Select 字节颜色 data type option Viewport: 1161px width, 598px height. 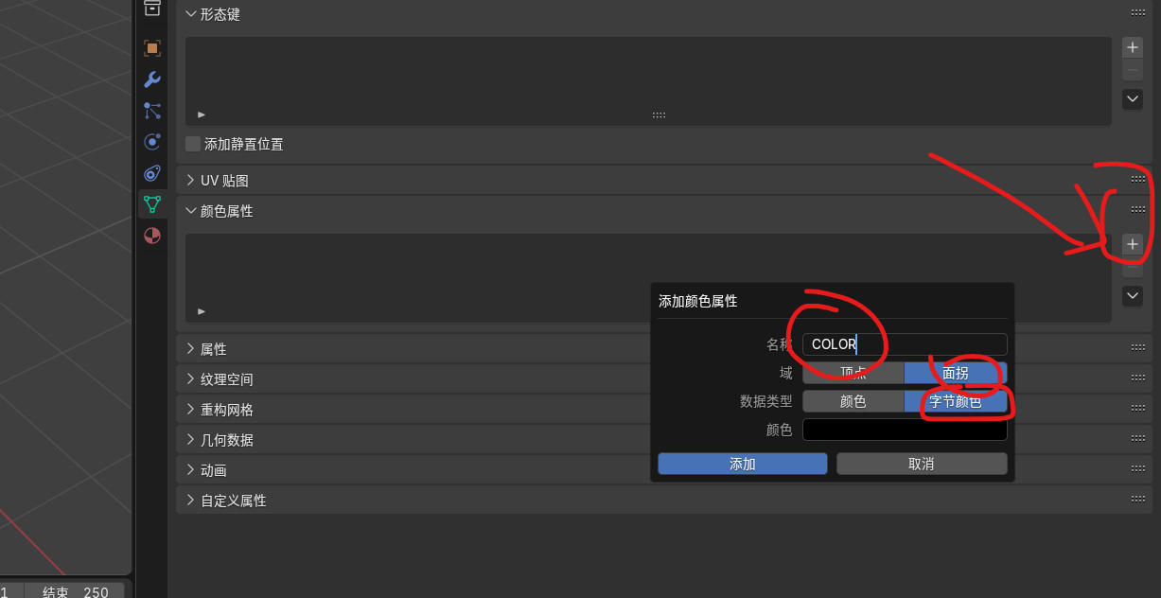pyautogui.click(x=956, y=401)
